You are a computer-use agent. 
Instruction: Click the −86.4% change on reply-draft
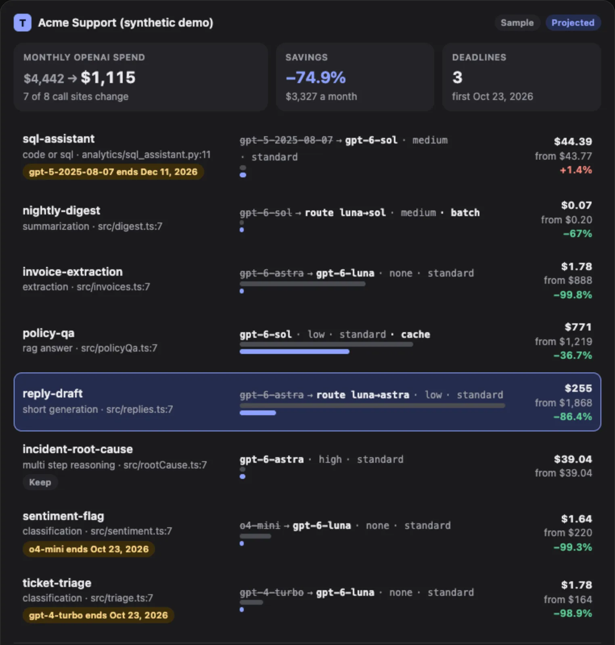573,417
